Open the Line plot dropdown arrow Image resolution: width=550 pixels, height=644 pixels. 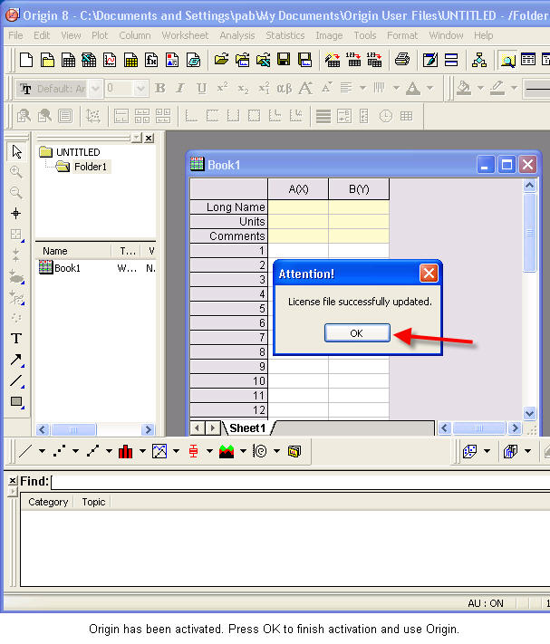42,451
